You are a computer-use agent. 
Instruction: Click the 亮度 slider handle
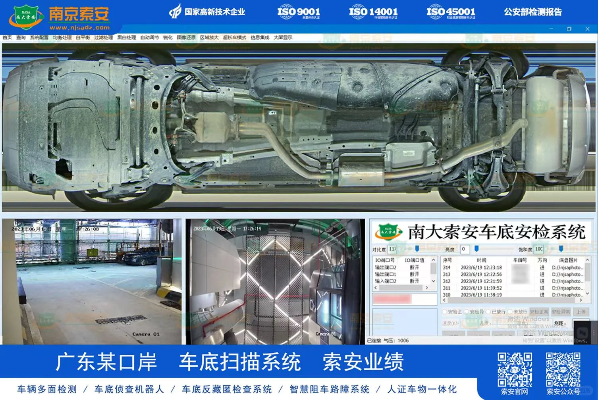click(x=476, y=248)
